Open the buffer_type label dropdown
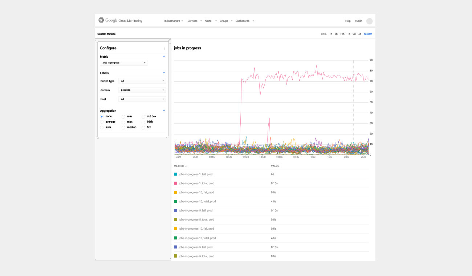The width and height of the screenshot is (472, 276). click(142, 81)
